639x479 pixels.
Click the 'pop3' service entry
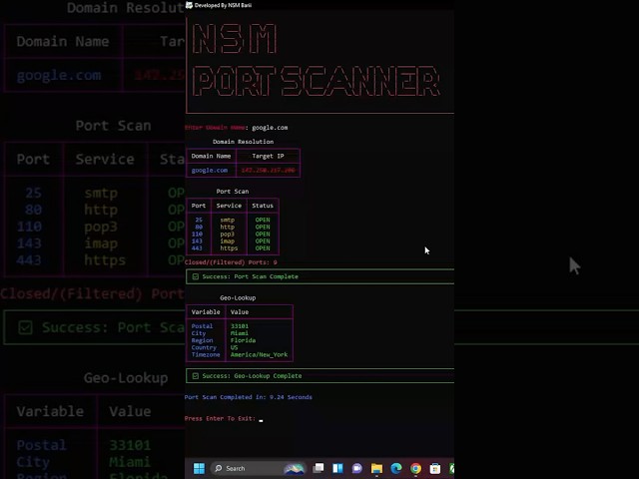(x=228, y=235)
